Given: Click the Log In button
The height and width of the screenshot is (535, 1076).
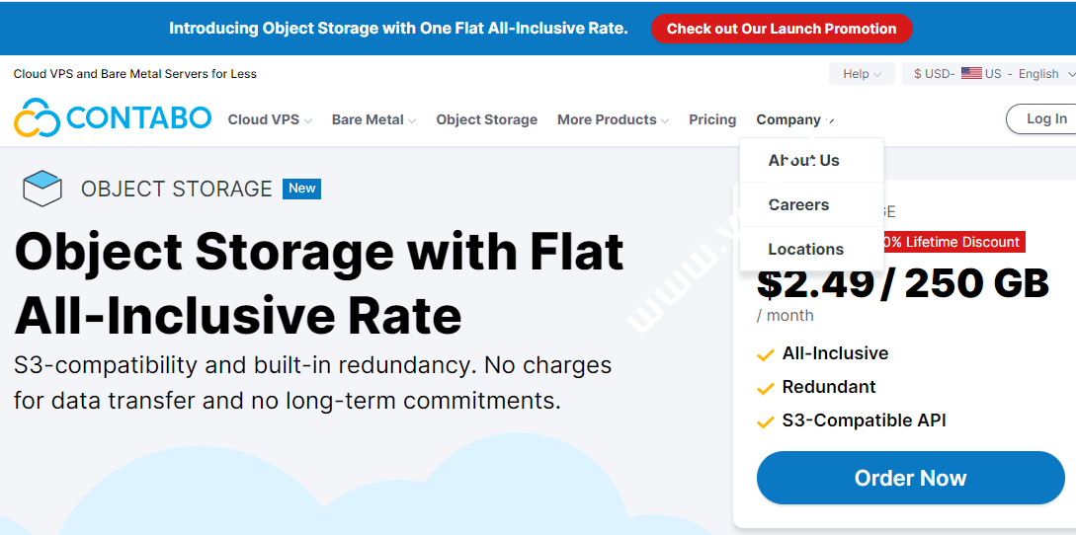Looking at the screenshot, I should point(1045,118).
